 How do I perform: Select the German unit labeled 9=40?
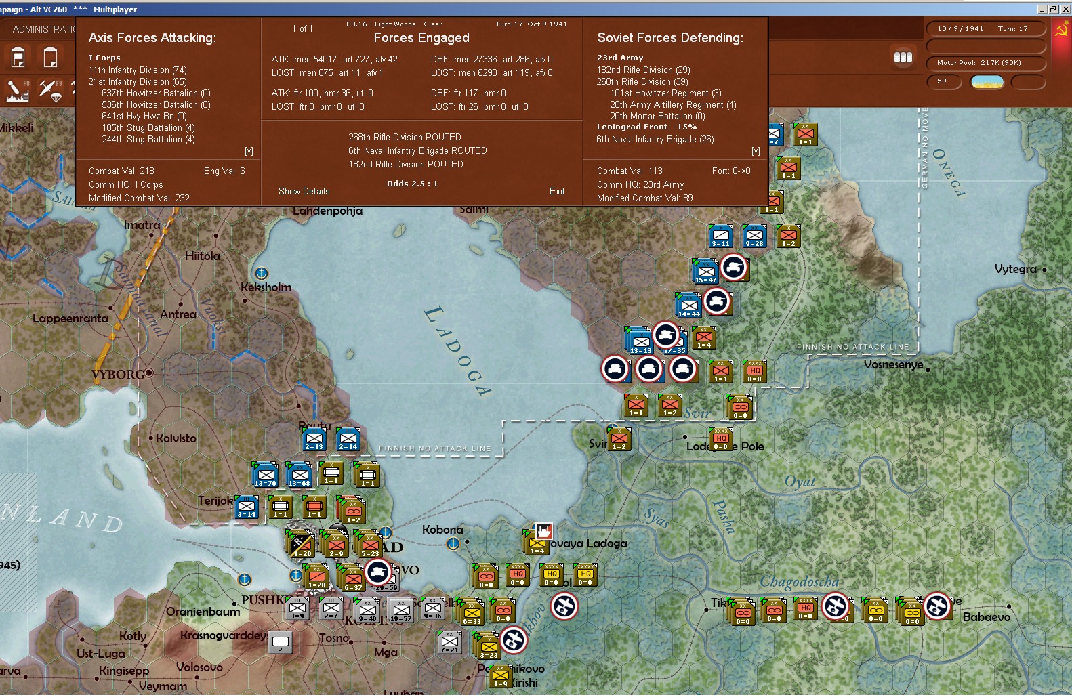367,610
